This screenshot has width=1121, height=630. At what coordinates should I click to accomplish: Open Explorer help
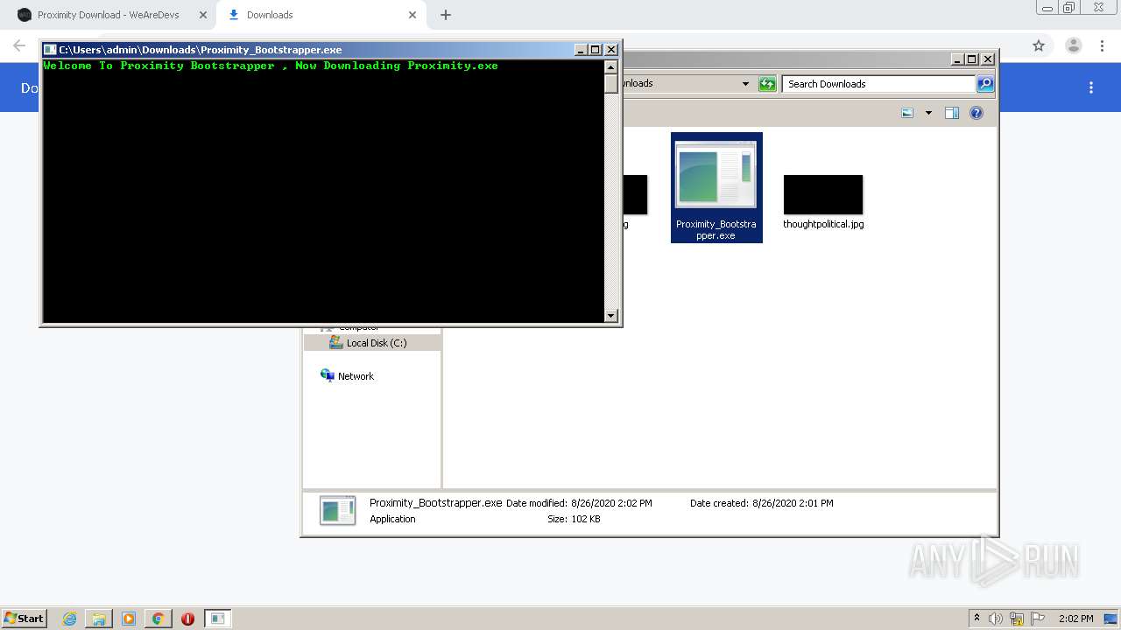(x=976, y=113)
